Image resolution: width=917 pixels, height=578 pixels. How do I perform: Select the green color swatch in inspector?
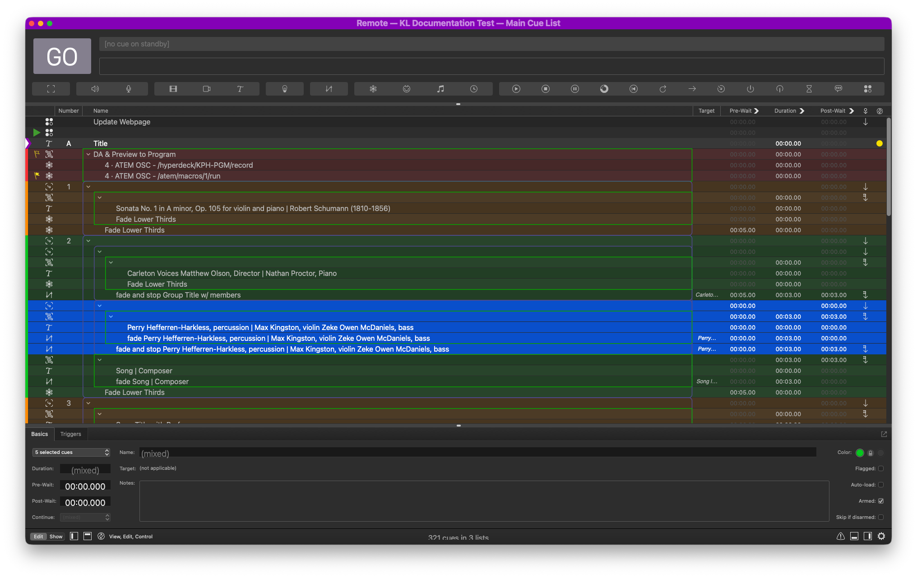(860, 453)
